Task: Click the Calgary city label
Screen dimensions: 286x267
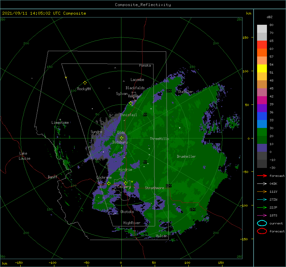Action: point(124,187)
